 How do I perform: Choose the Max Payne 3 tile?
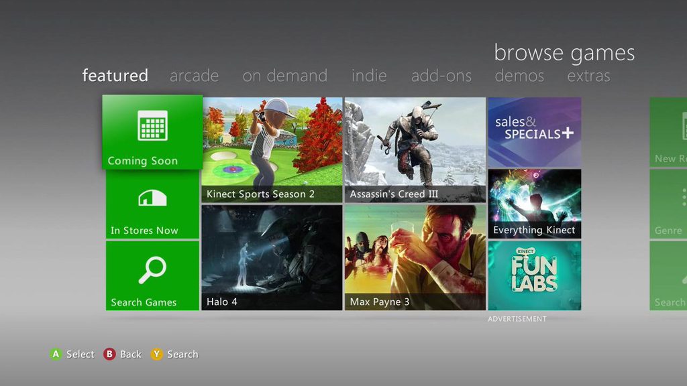[415, 258]
